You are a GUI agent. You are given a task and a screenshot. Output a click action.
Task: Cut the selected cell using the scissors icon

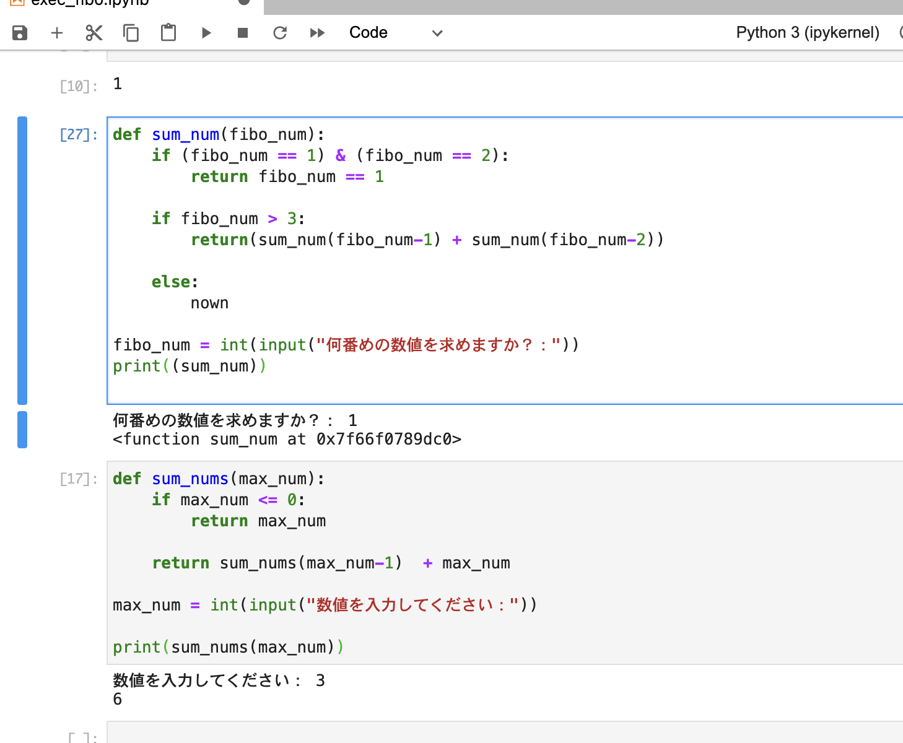click(94, 33)
